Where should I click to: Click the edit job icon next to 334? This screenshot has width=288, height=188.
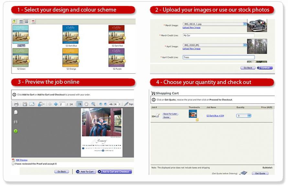[x=158, y=116]
